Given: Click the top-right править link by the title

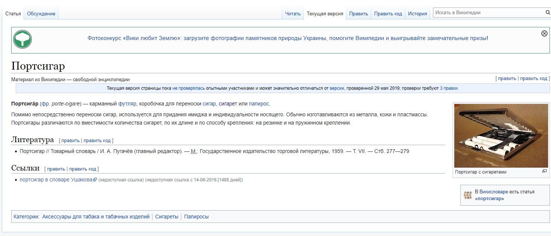Looking at the screenshot, I should point(507,79).
